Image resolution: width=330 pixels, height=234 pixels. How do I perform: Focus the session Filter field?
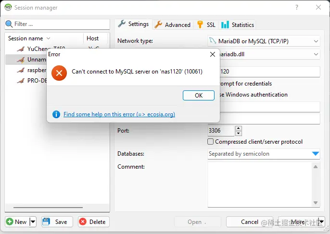tap(57, 24)
